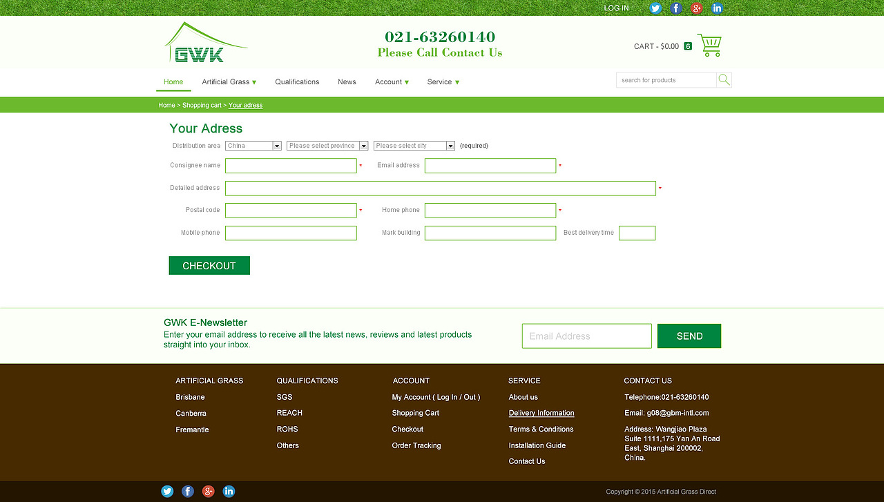Open the footer Facebook icon
This screenshot has height=502, width=884.
click(x=188, y=492)
